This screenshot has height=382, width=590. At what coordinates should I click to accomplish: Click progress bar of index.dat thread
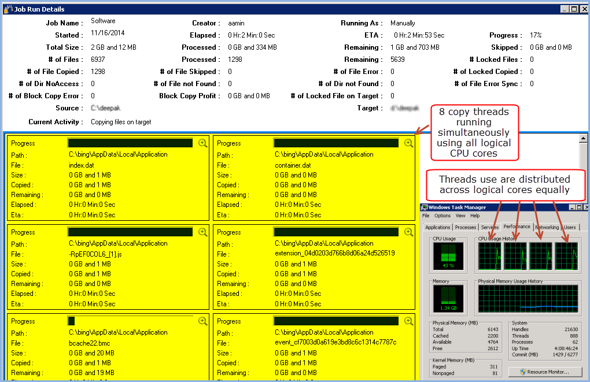coord(131,143)
